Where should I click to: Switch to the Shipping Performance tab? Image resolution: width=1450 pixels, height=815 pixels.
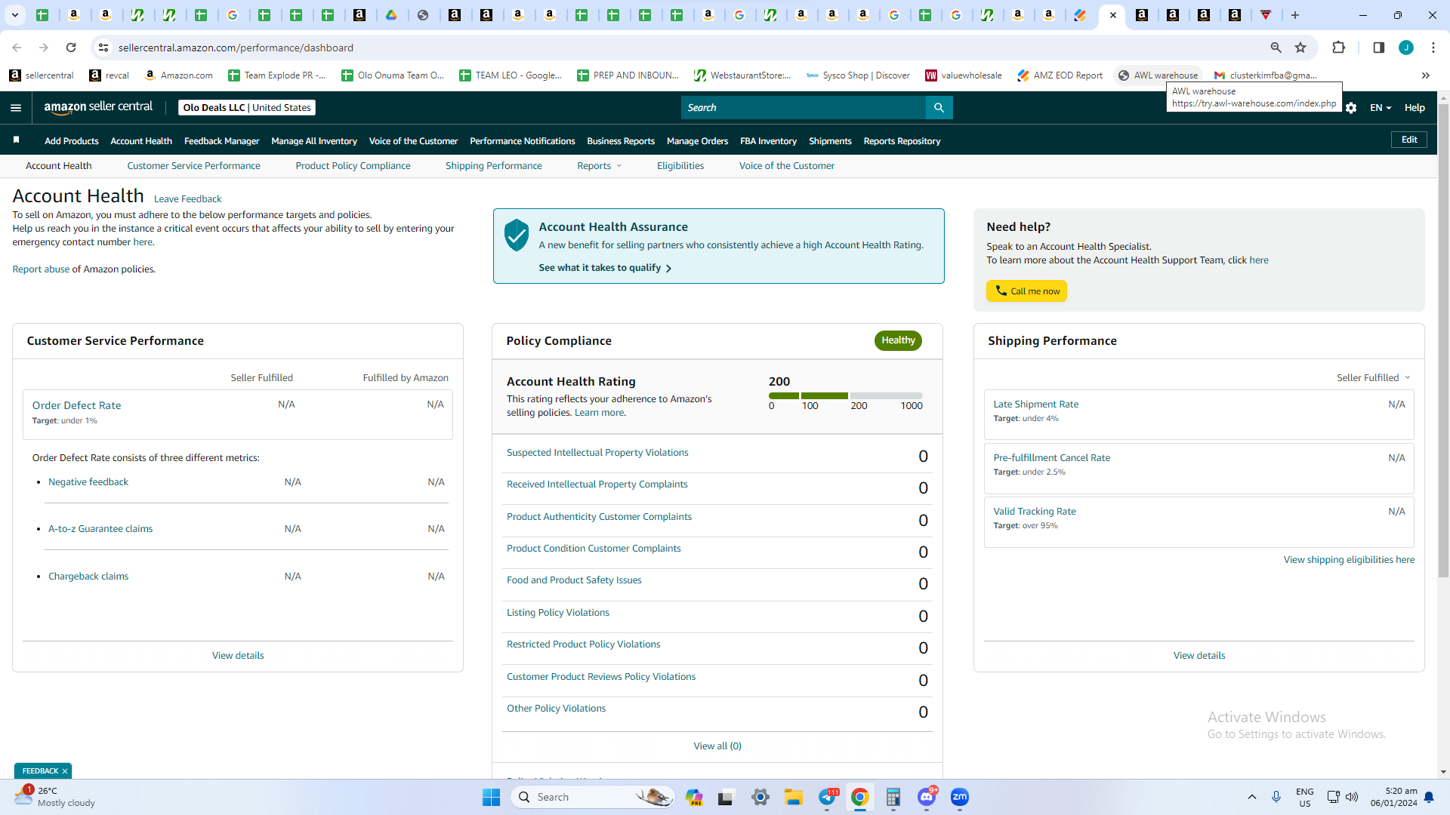coord(493,166)
